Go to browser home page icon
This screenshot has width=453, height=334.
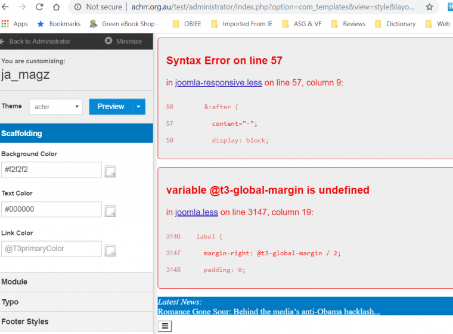click(x=56, y=7)
